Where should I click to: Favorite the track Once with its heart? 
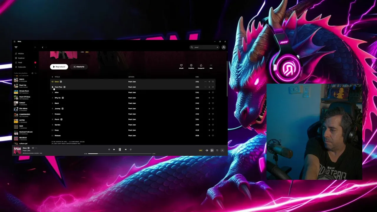click(x=213, y=82)
